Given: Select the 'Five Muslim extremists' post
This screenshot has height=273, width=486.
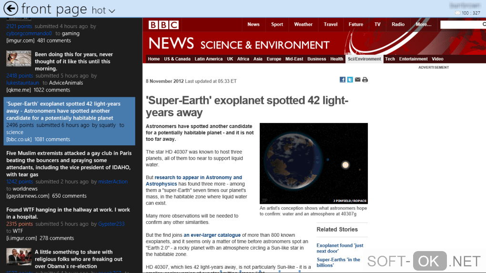Looking at the screenshot, I should pos(68,164).
